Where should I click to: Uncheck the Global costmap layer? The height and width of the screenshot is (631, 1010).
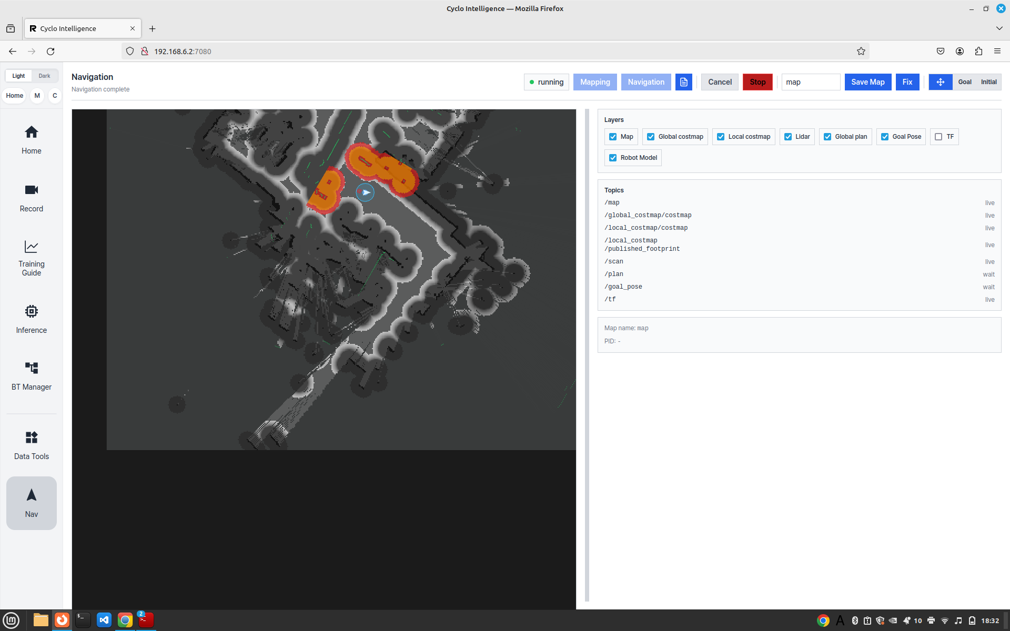tap(651, 137)
